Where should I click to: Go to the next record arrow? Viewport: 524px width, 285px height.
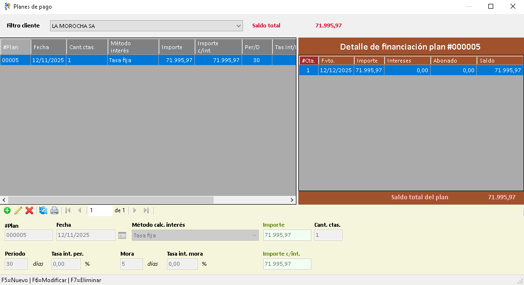pyautogui.click(x=135, y=210)
